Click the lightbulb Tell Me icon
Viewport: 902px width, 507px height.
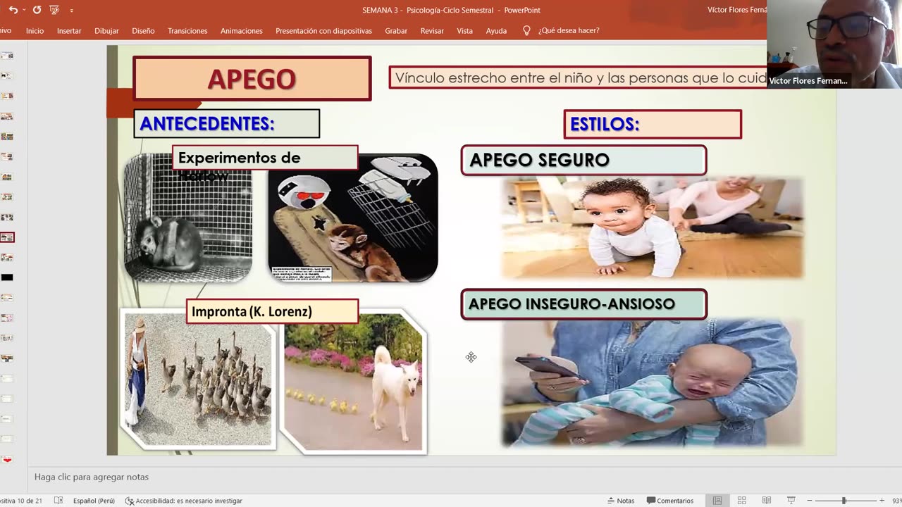(x=526, y=31)
